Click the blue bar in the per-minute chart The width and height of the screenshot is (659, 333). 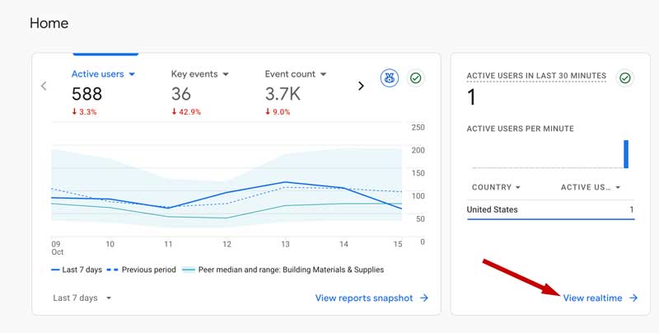coord(626,154)
